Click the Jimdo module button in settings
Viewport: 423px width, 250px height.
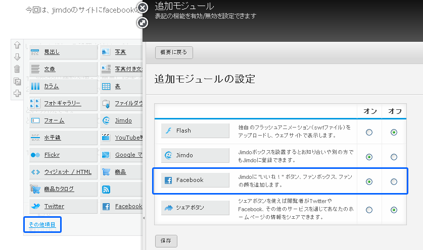[195, 155]
